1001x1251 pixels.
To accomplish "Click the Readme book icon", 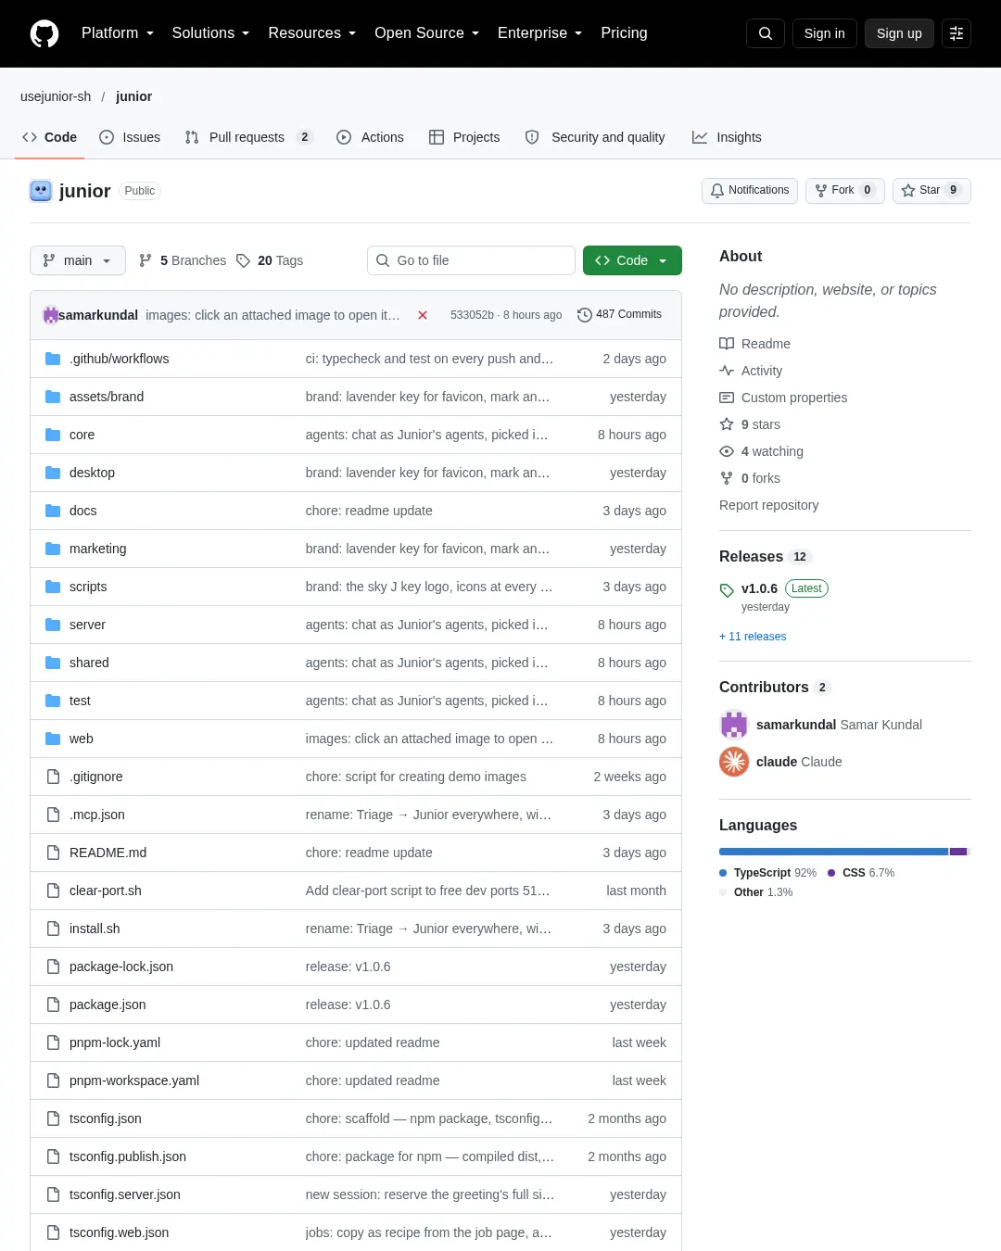I will point(727,344).
